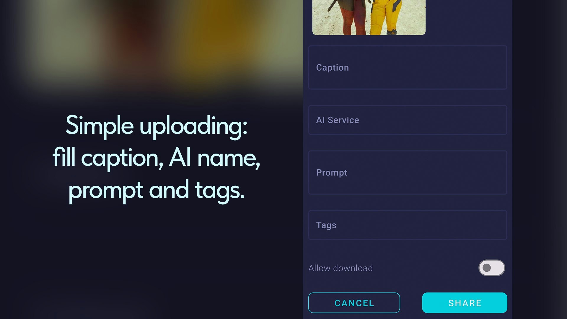This screenshot has width=567, height=319.
Task: Click the 'Prompt' placeholder label
Action: pyautogui.click(x=332, y=173)
